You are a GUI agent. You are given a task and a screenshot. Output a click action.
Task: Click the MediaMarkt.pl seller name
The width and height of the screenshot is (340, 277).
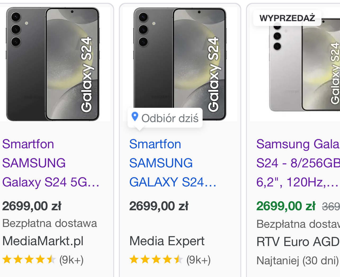pyautogui.click(x=43, y=241)
